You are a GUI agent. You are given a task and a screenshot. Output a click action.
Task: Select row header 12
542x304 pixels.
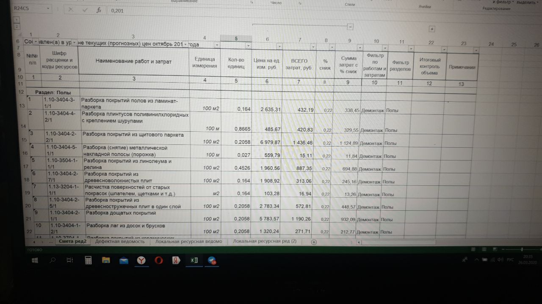[x=21, y=92]
